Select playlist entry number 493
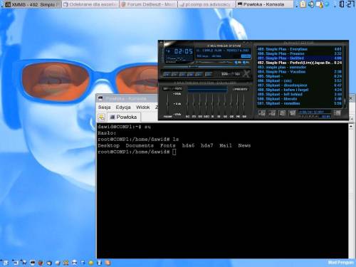 pos(300,67)
